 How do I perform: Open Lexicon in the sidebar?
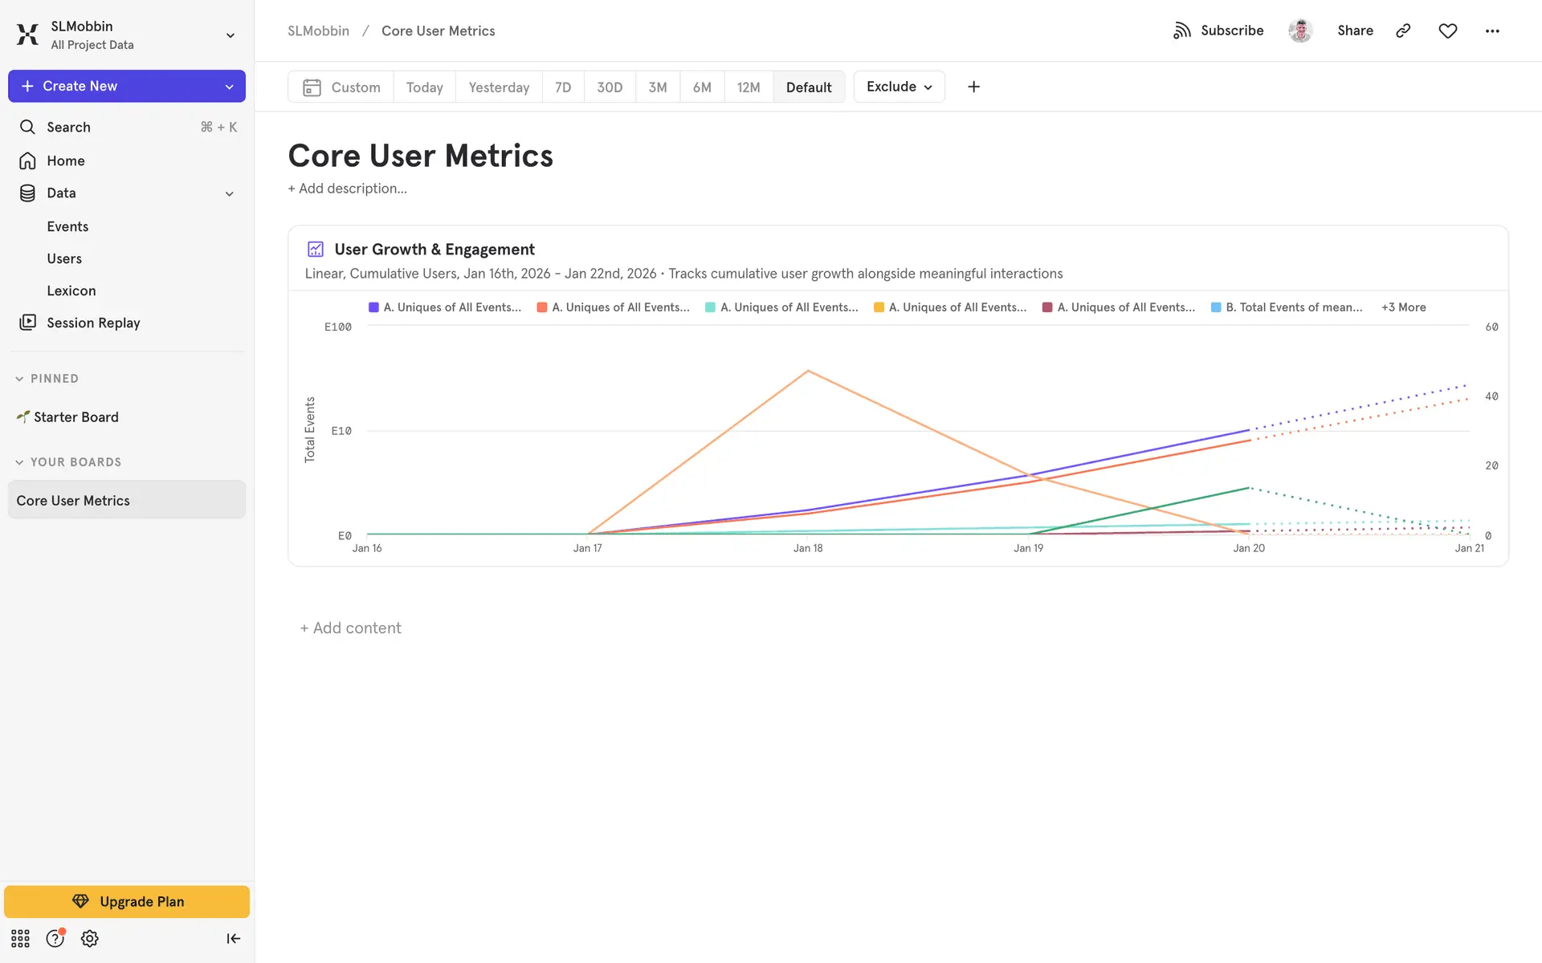click(71, 291)
